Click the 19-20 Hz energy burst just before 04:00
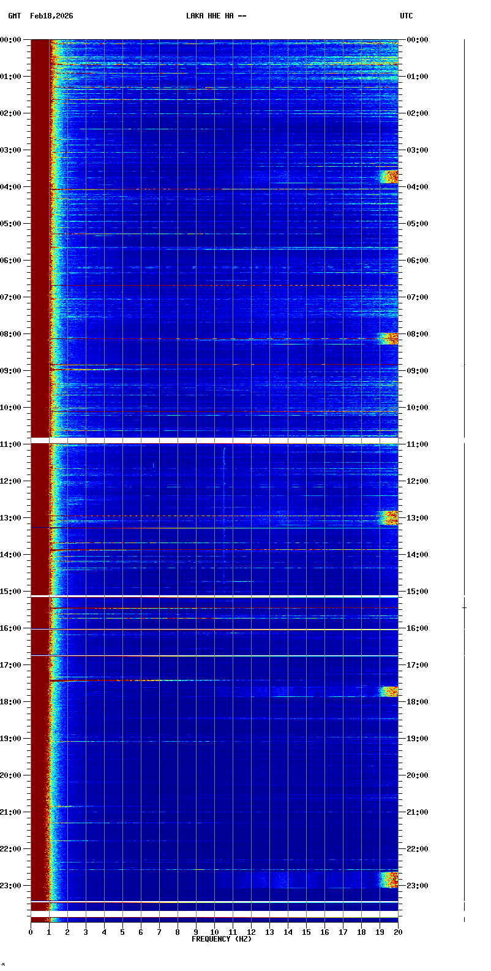 [x=389, y=177]
